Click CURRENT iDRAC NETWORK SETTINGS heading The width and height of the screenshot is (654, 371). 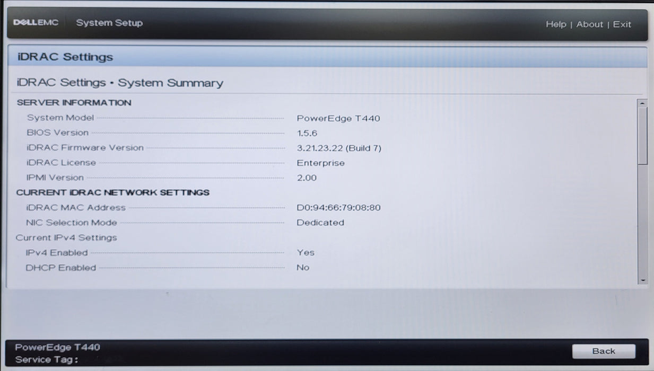pyautogui.click(x=112, y=192)
